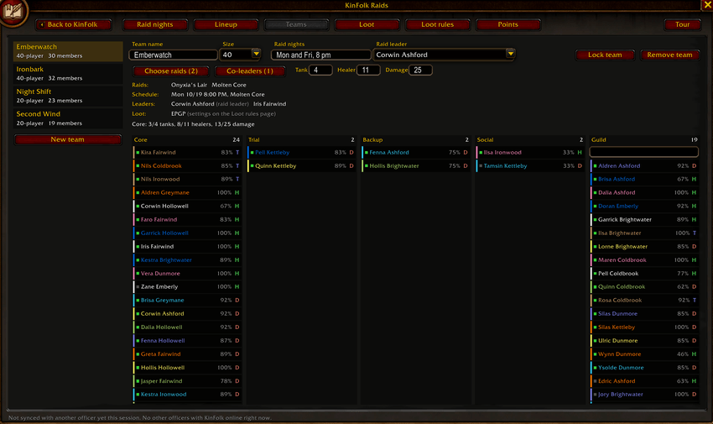
Task: Select Corwin Hollowell in Core
Action: coord(187,206)
